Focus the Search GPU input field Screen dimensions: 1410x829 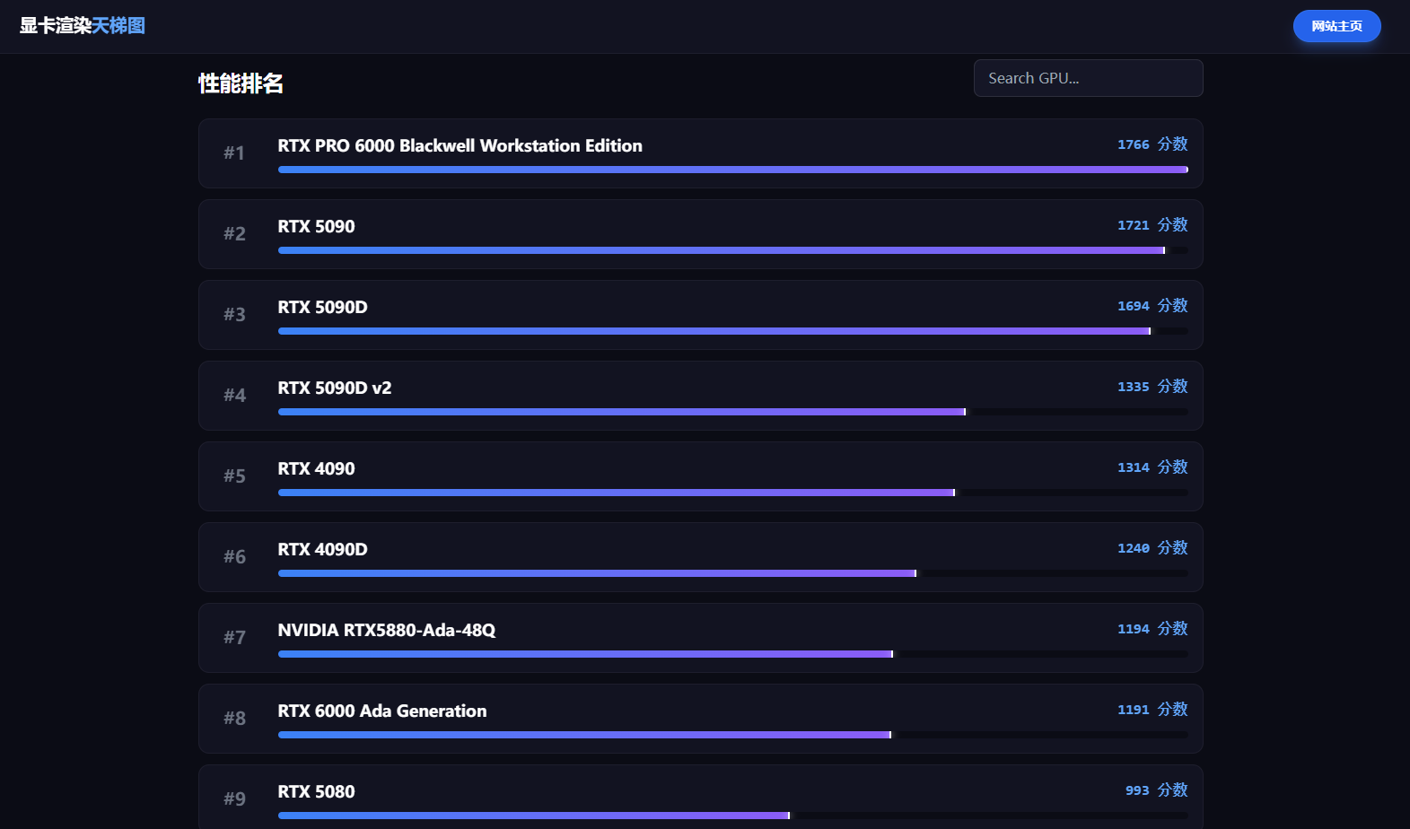click(x=1088, y=78)
